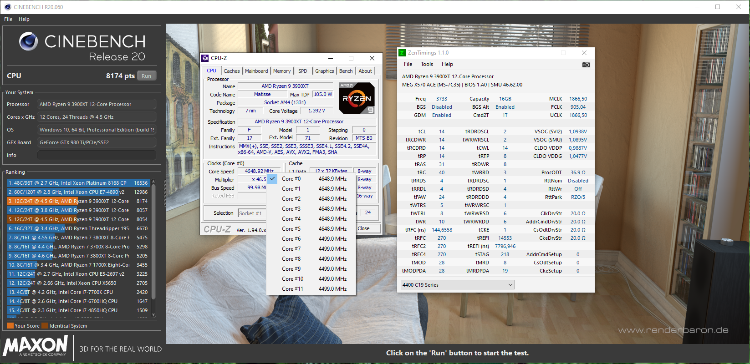The height and width of the screenshot is (364, 750).
Task: Select ranking row 1 Xeon Platinum 8168
Action: point(78,183)
